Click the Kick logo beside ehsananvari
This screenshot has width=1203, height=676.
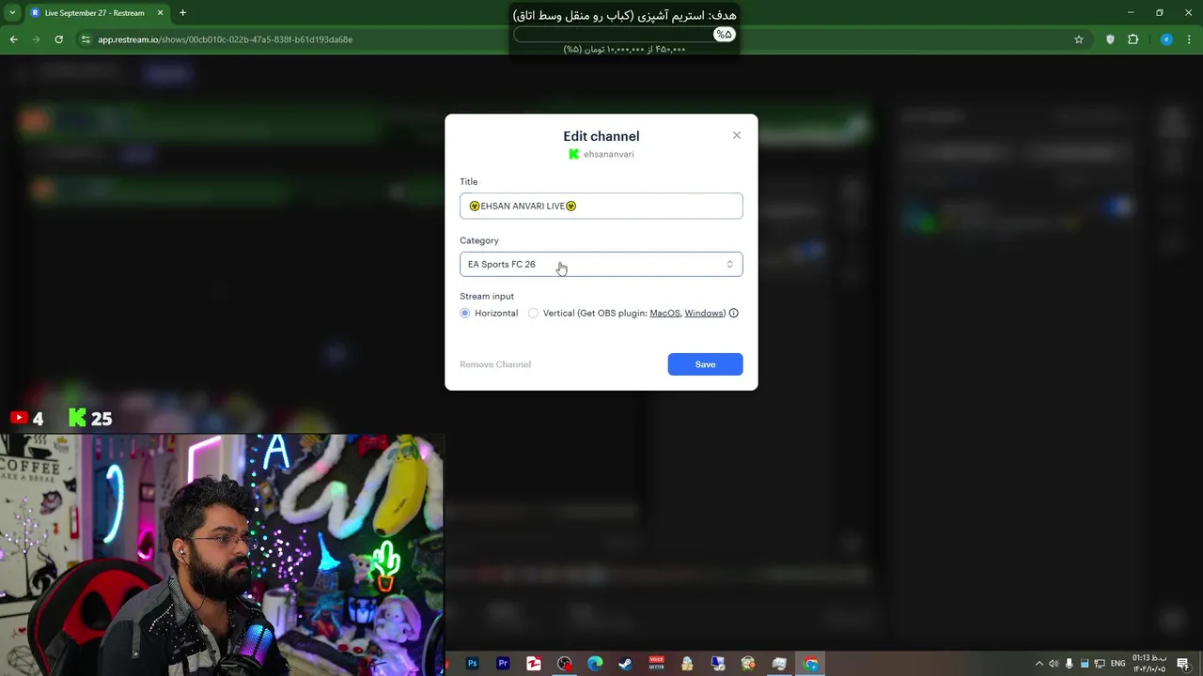click(x=574, y=154)
